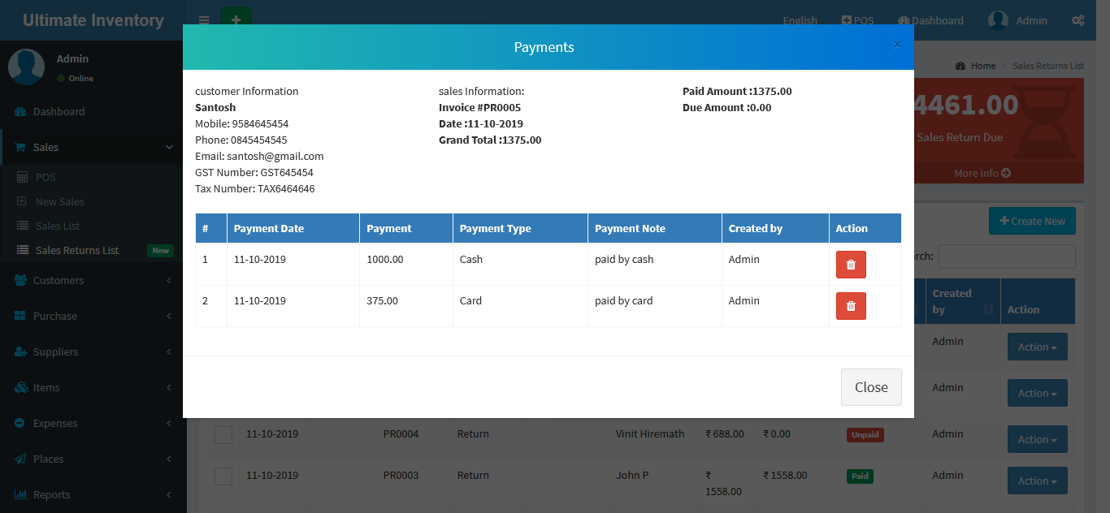Open Action dropdown for PR0003 row
Viewport: 1110px width, 513px height.
tap(1037, 481)
